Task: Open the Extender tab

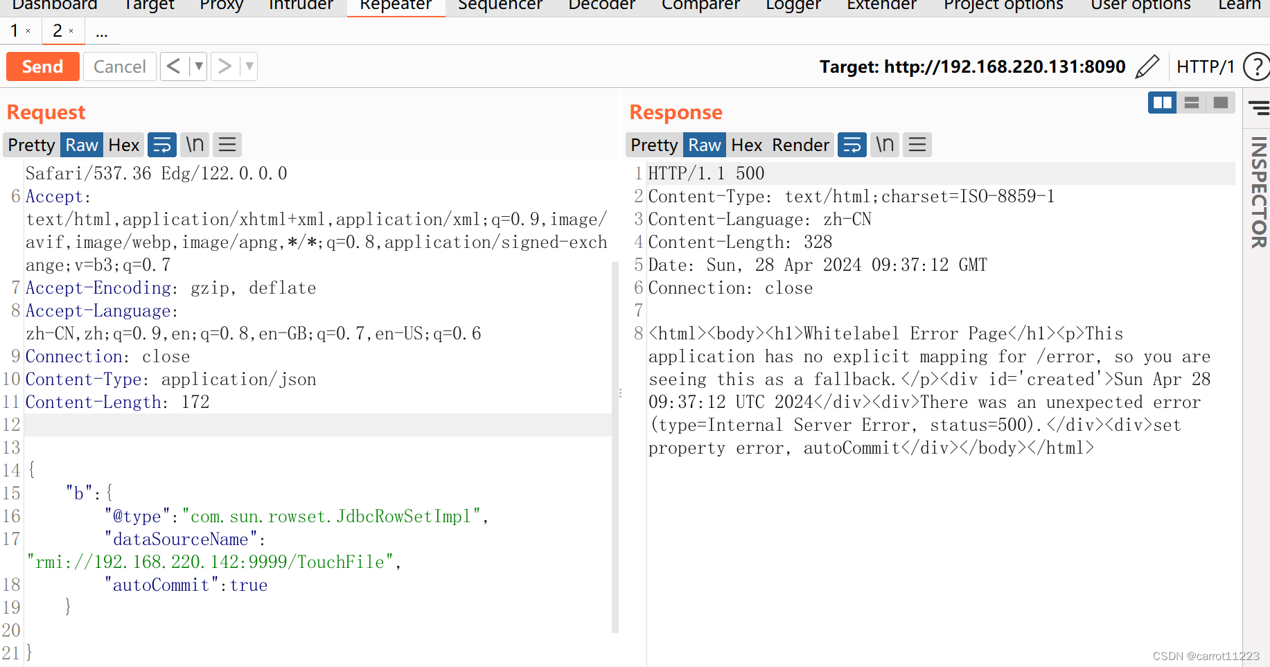Action: [881, 5]
